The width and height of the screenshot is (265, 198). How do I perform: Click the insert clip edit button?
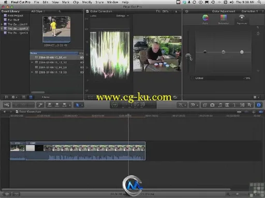click(57, 105)
